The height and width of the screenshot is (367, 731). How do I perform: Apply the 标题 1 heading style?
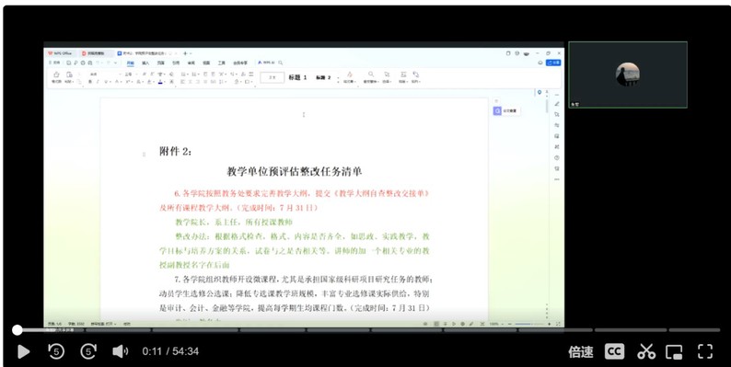297,78
